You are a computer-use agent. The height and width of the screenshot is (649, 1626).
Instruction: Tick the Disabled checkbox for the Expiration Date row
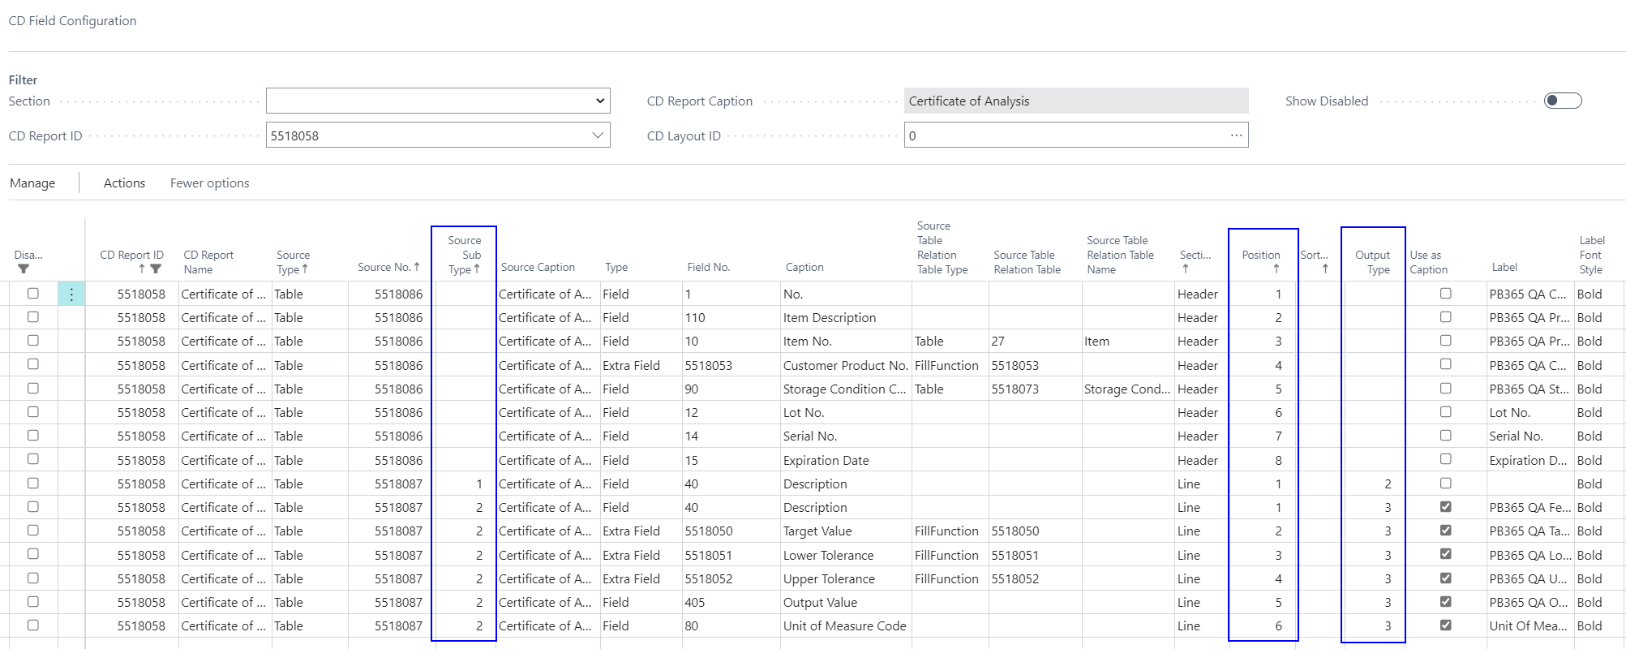coord(33,459)
